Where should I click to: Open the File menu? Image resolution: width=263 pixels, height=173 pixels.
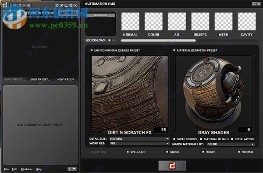[6, 169]
